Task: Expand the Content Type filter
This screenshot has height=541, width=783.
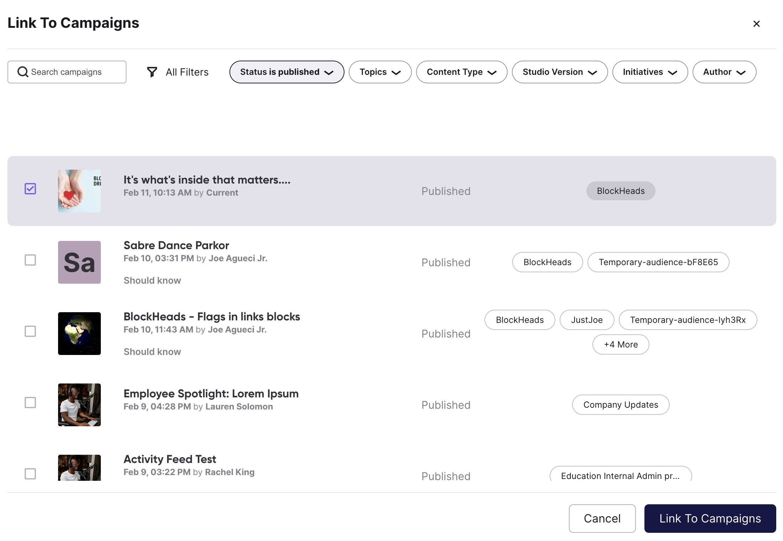Action: tap(461, 72)
